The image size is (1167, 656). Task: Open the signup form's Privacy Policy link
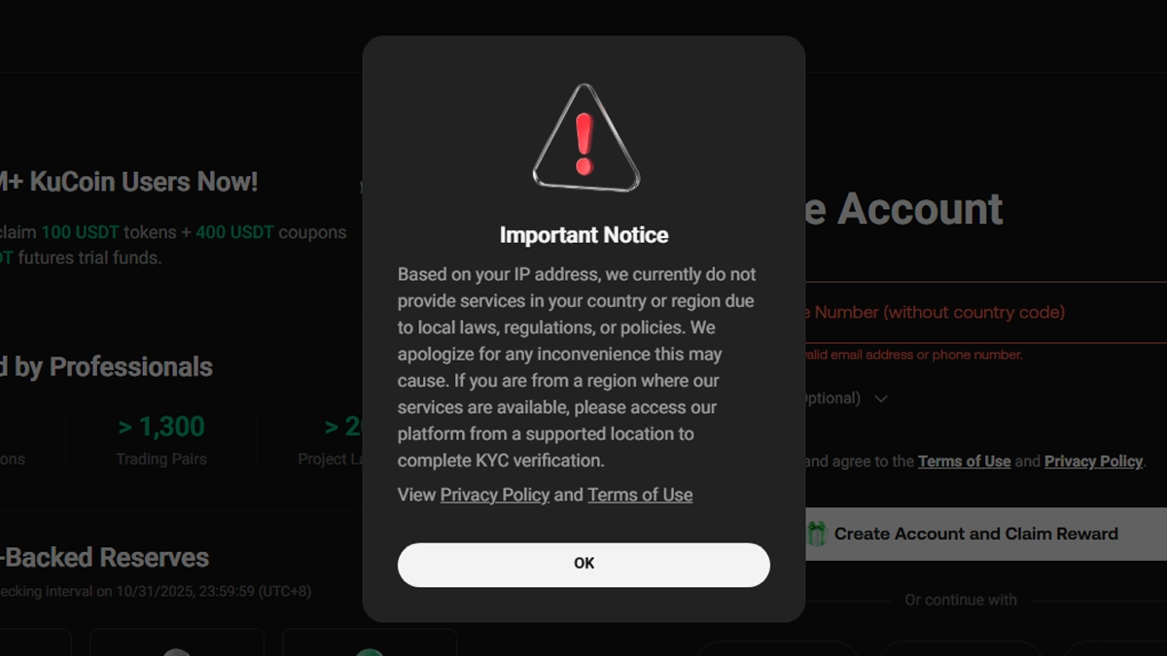click(1093, 462)
